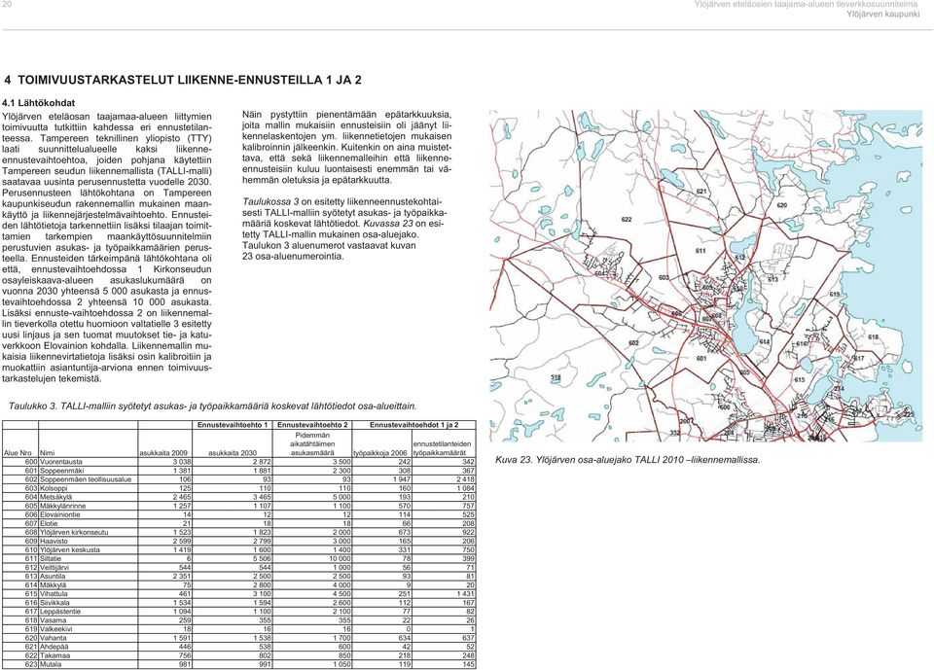Image resolution: width=934 pixels, height=670 pixels.
Task: Click the italic reference "Taulukossa 3" in the text
Action: [270, 202]
